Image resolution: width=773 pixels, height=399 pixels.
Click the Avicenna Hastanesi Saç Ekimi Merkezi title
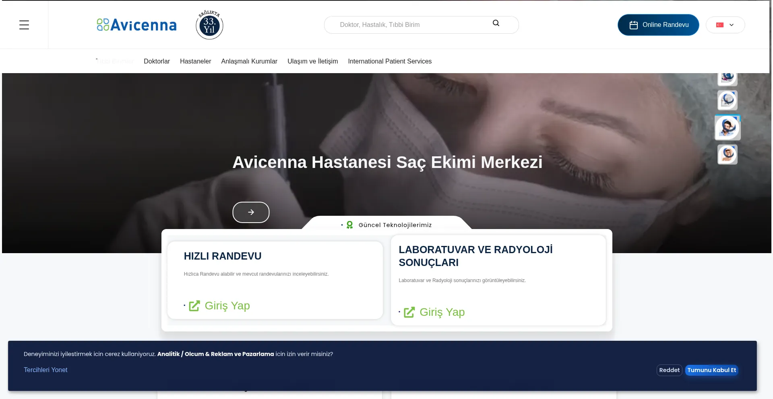387,162
